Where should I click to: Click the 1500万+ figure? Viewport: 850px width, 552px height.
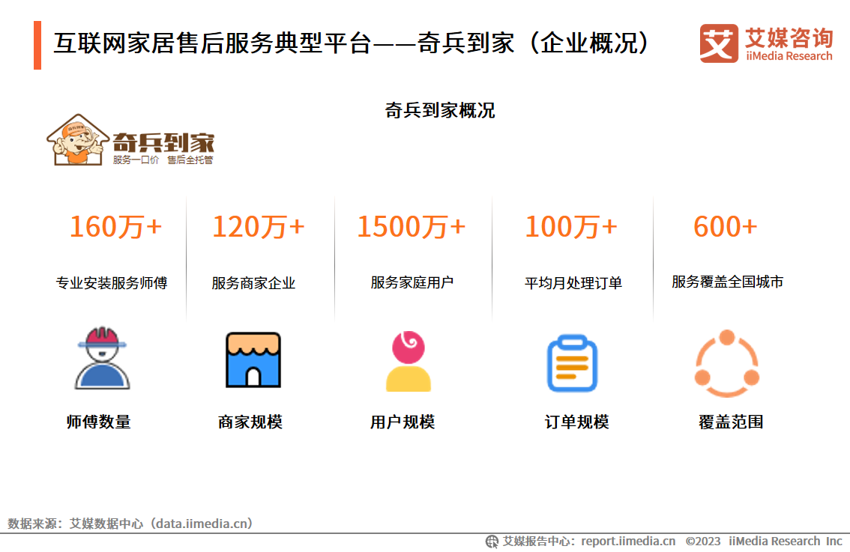coord(412,226)
